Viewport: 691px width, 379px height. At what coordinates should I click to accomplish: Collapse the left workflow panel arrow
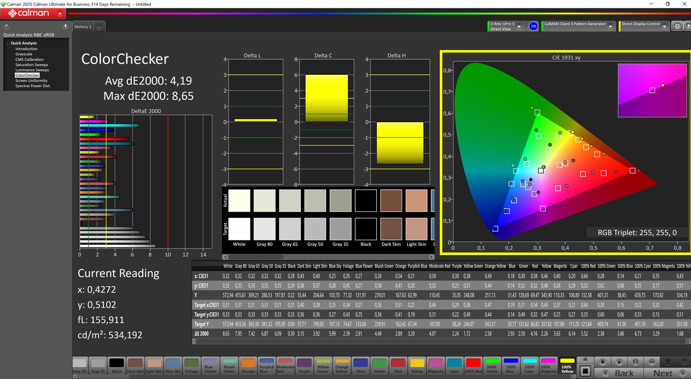[x=65, y=26]
